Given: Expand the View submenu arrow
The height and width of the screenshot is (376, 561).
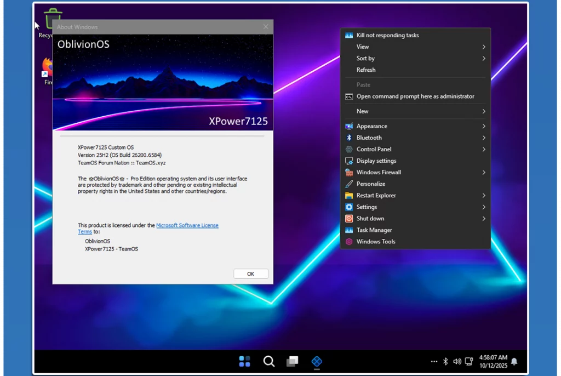Looking at the screenshot, I should coord(484,47).
